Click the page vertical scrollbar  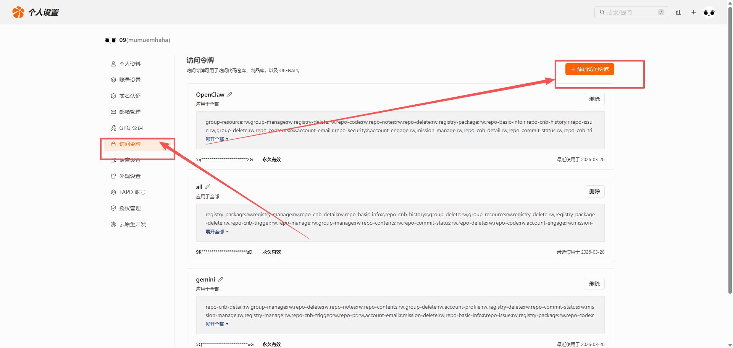[x=730, y=153]
